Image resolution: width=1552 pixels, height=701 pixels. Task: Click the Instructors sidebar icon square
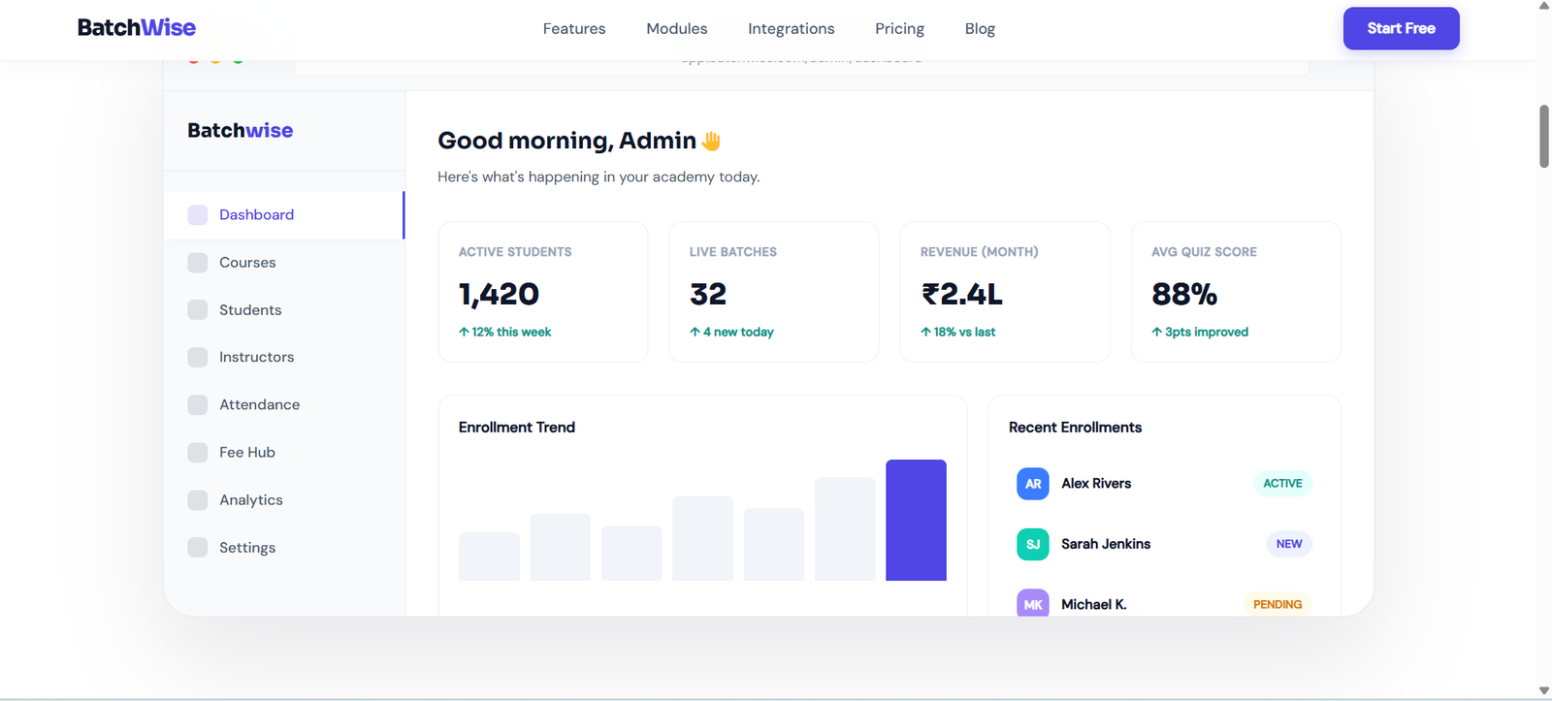tap(197, 358)
